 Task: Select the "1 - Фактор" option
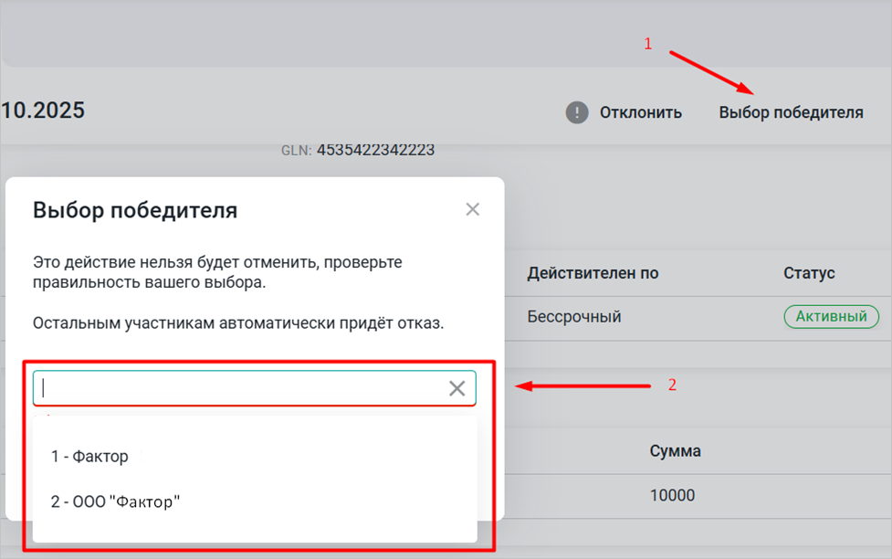89,456
